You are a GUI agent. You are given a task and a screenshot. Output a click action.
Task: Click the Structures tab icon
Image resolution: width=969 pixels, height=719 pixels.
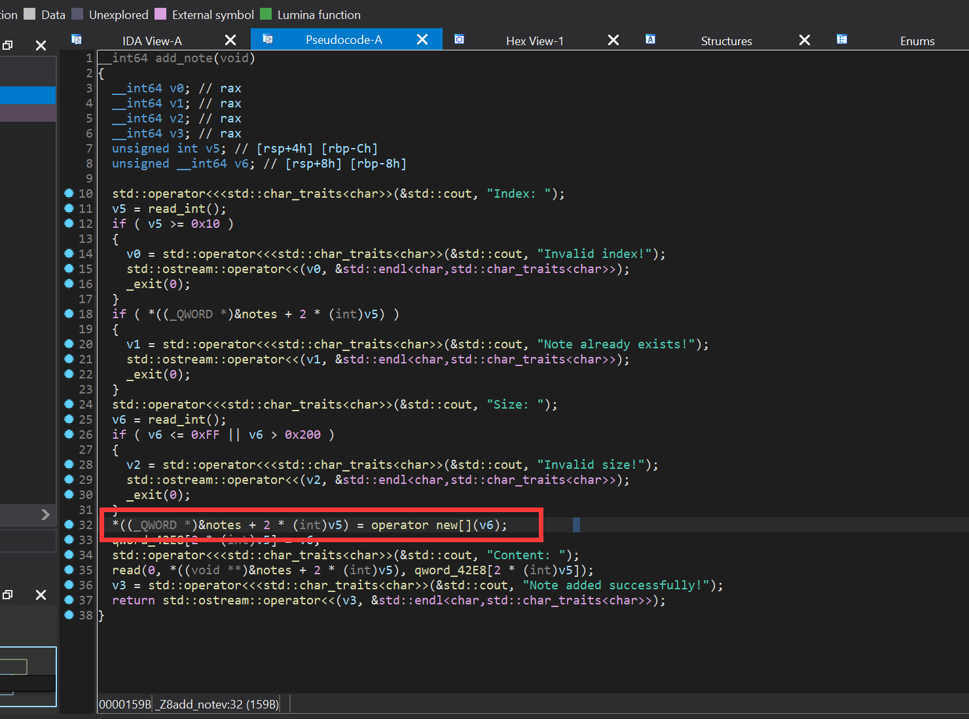[650, 39]
